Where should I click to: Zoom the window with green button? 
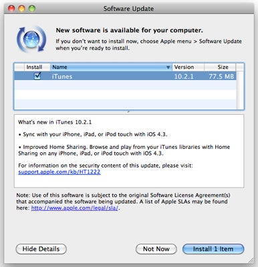pos(32,9)
